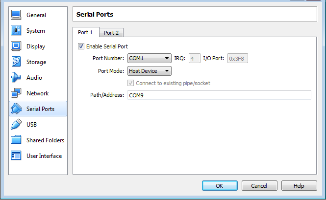
Task: Uncheck Enable Serial Port checkbox
Action: tap(81, 46)
